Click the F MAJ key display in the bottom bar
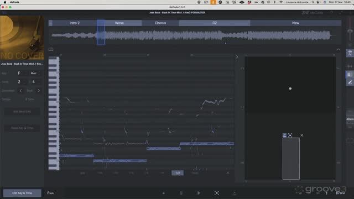Screen dimensions: 354x199 [x=50, y=193]
